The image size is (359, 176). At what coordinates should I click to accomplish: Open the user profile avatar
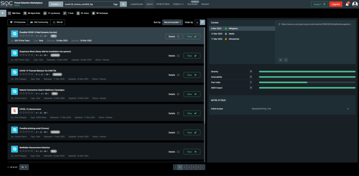tap(355, 4)
